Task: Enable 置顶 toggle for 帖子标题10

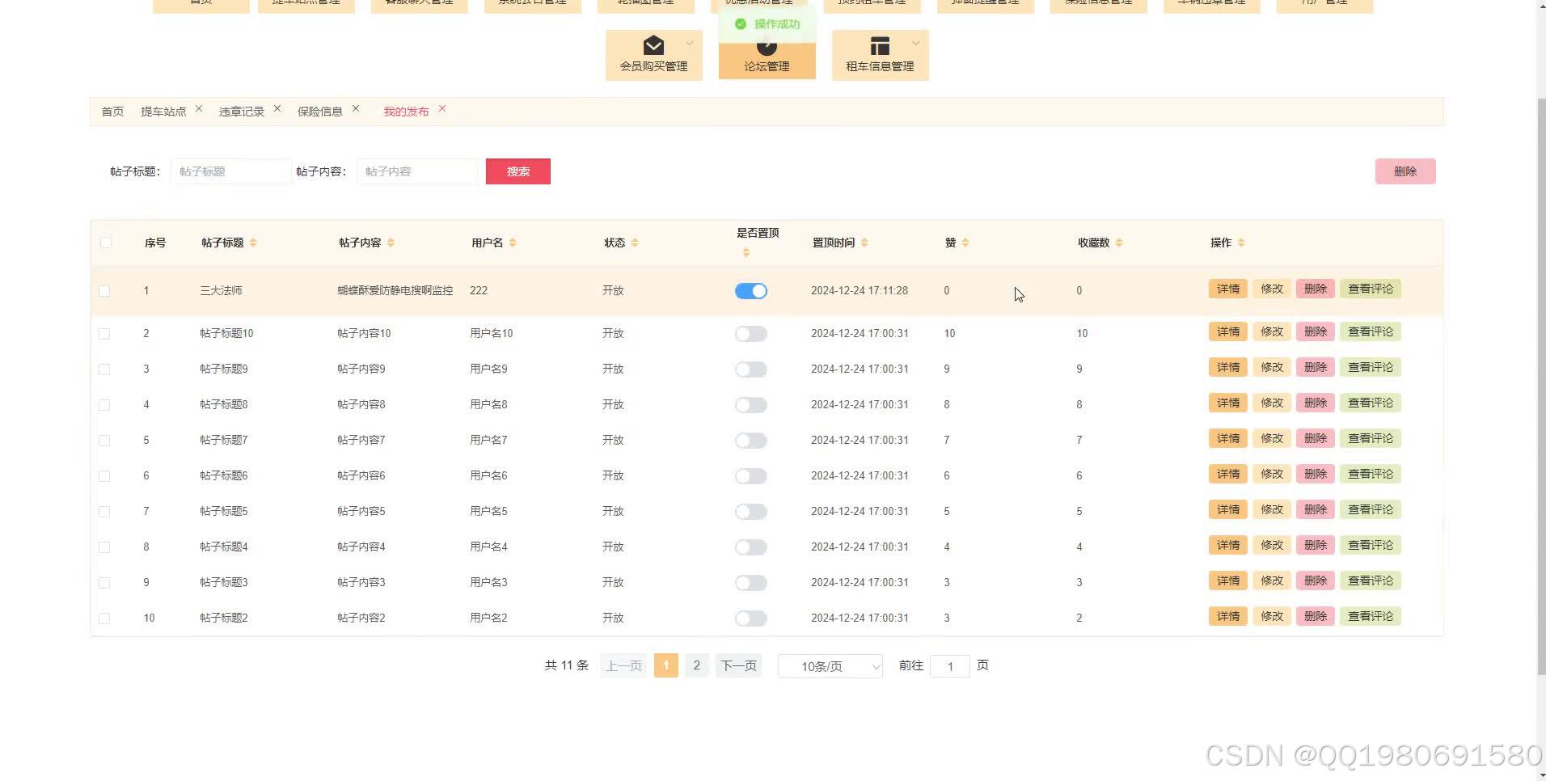Action: click(750, 333)
